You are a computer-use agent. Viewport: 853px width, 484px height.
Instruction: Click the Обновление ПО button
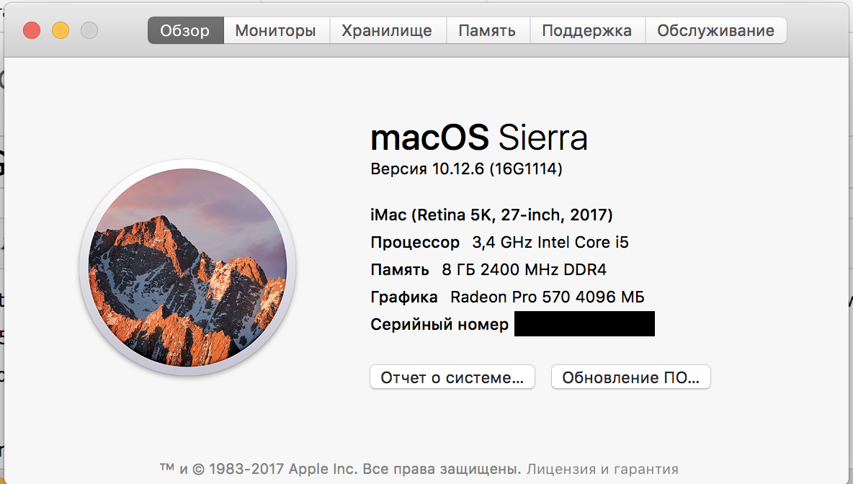(630, 377)
